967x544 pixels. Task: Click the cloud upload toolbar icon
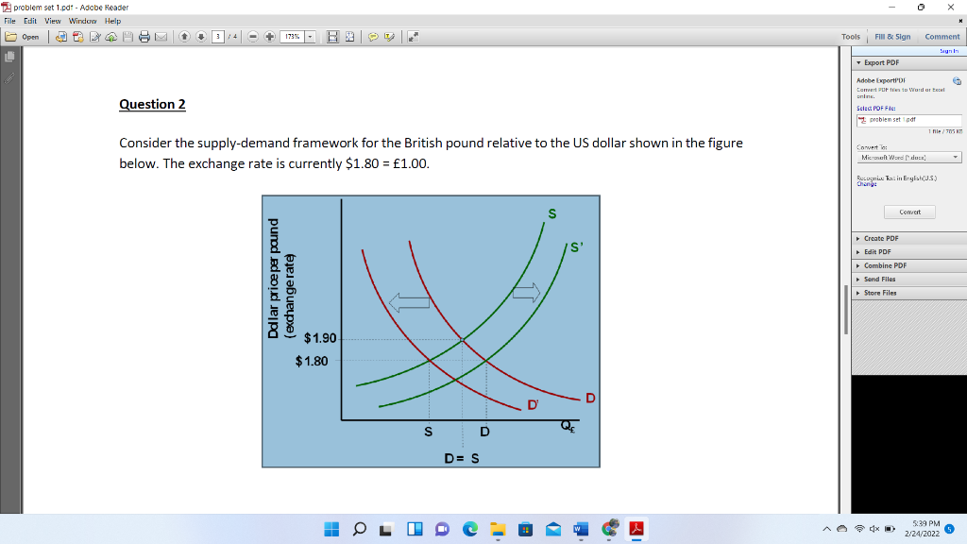point(111,37)
